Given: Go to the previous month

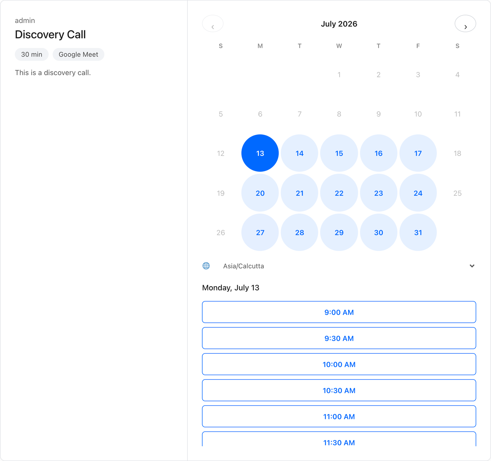Looking at the screenshot, I should click(213, 24).
